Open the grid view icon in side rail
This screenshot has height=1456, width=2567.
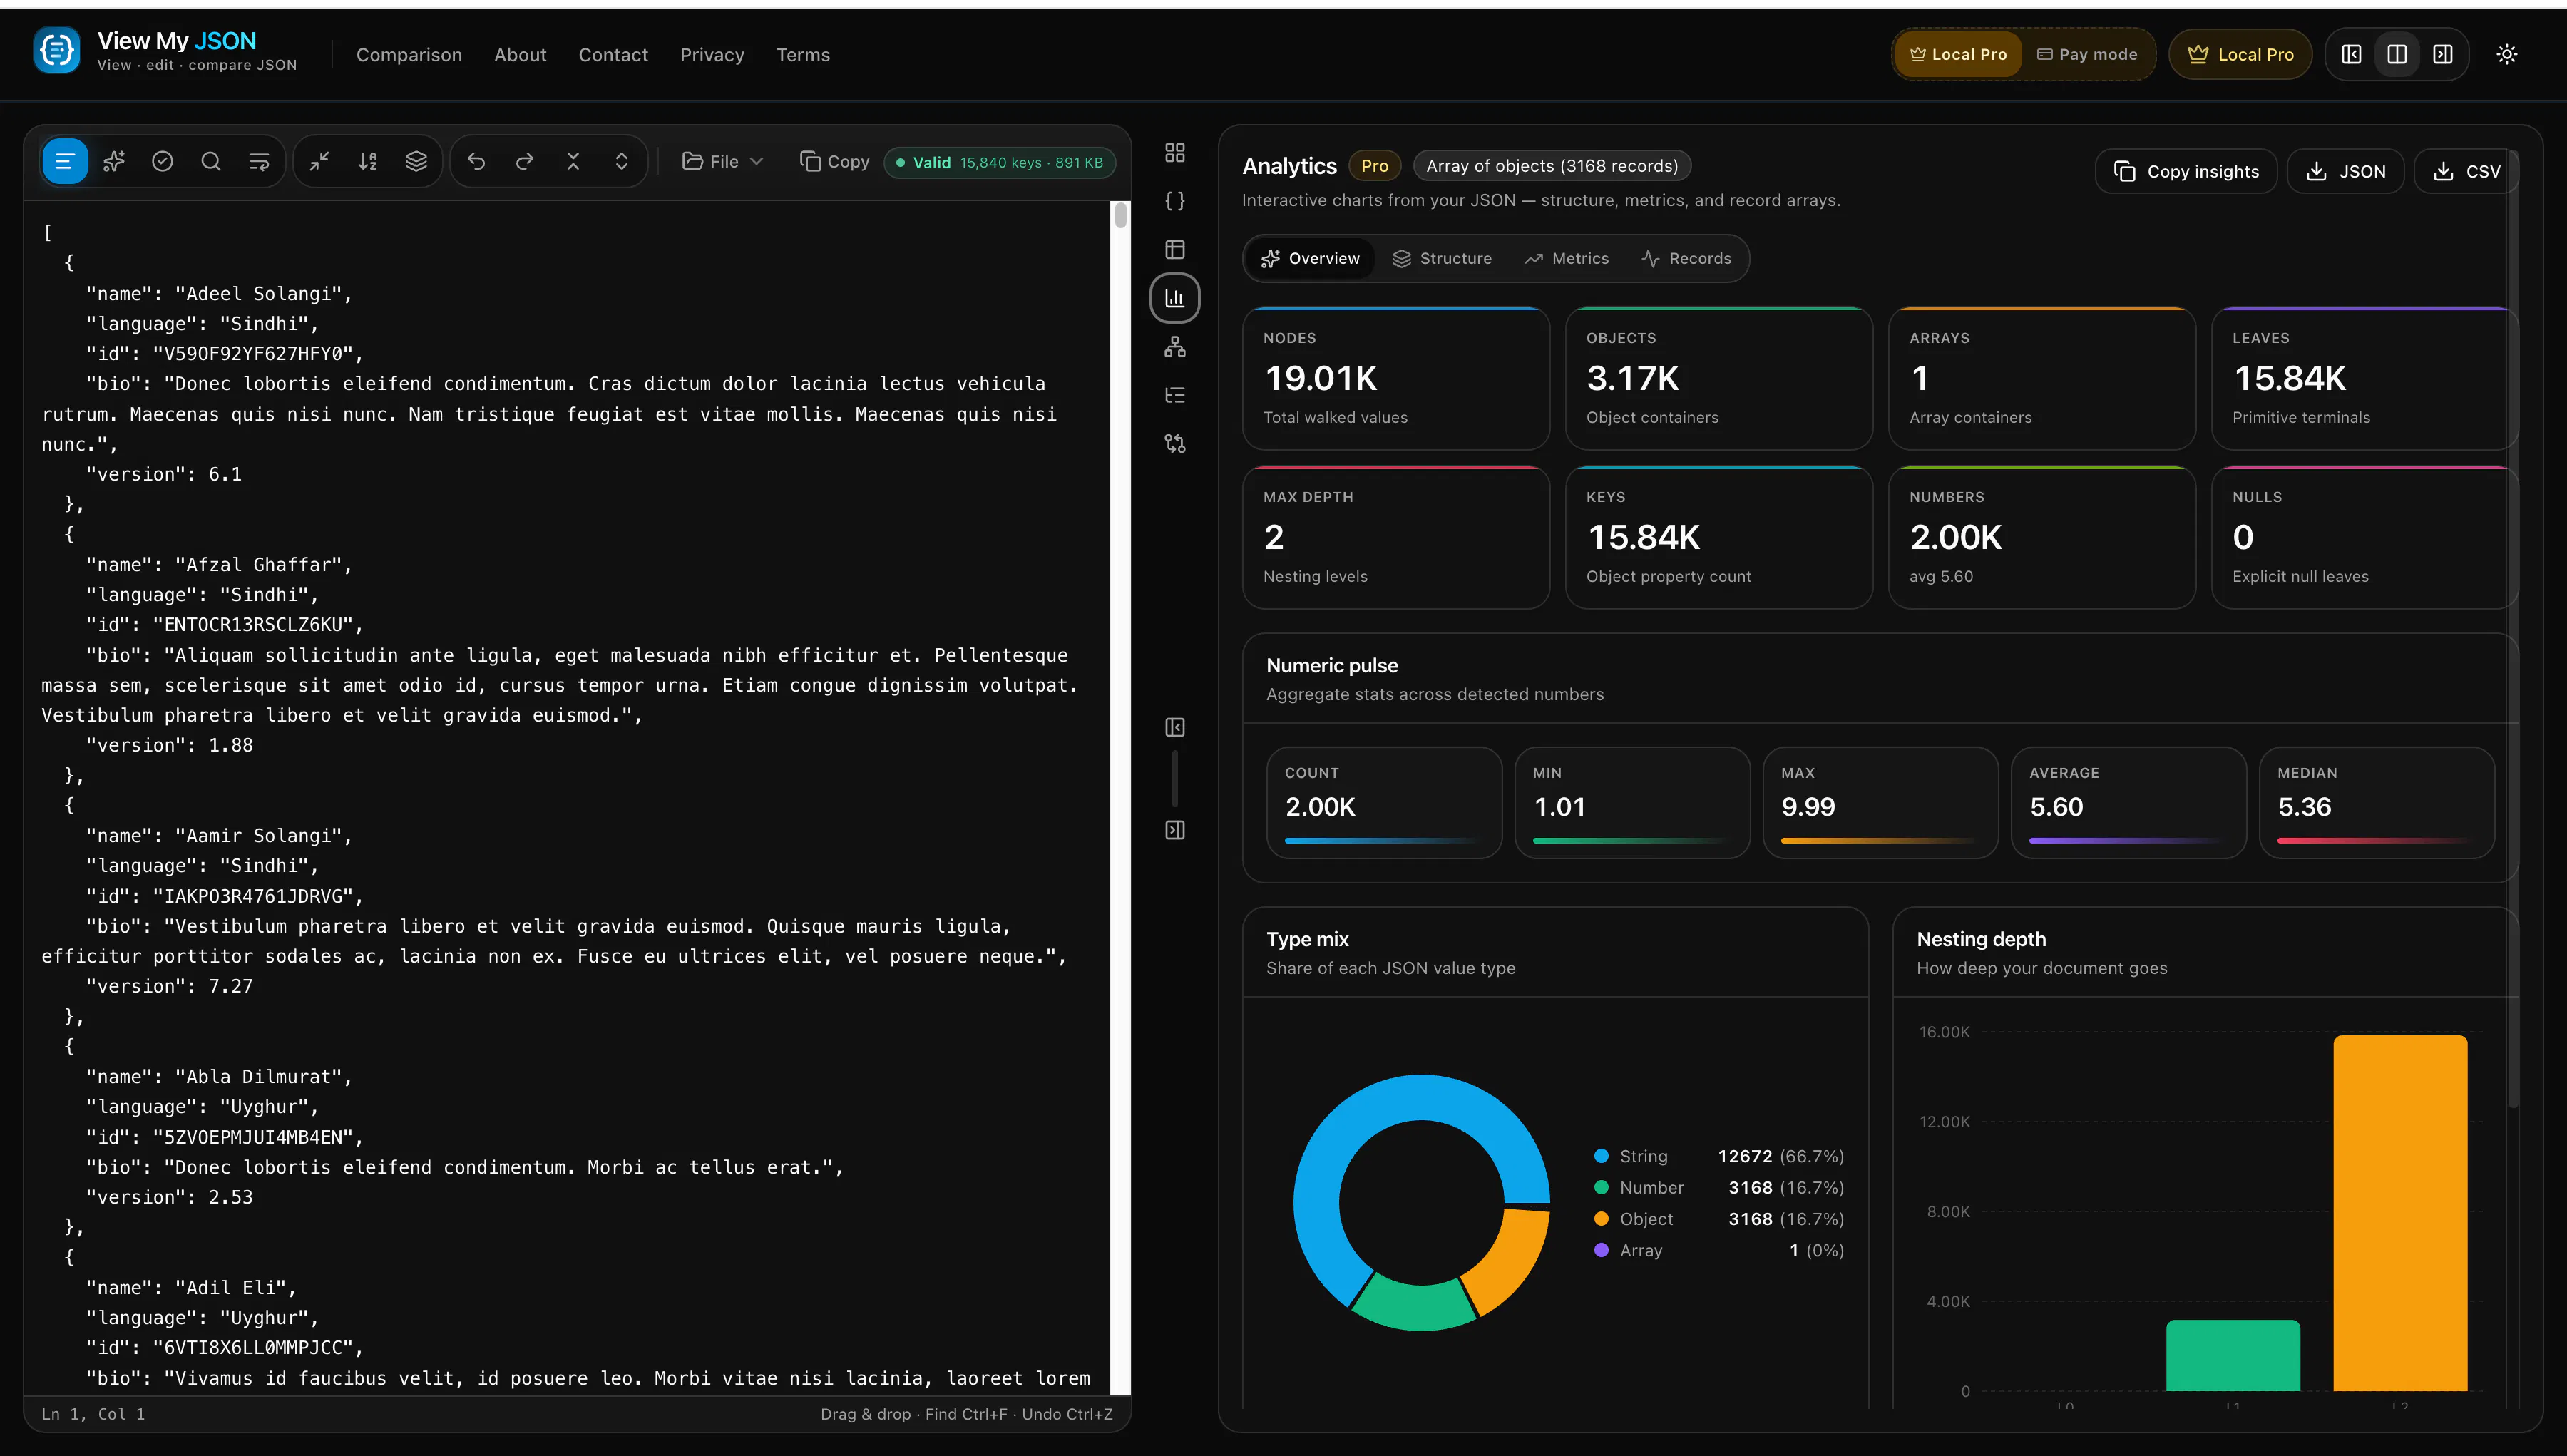point(1175,152)
